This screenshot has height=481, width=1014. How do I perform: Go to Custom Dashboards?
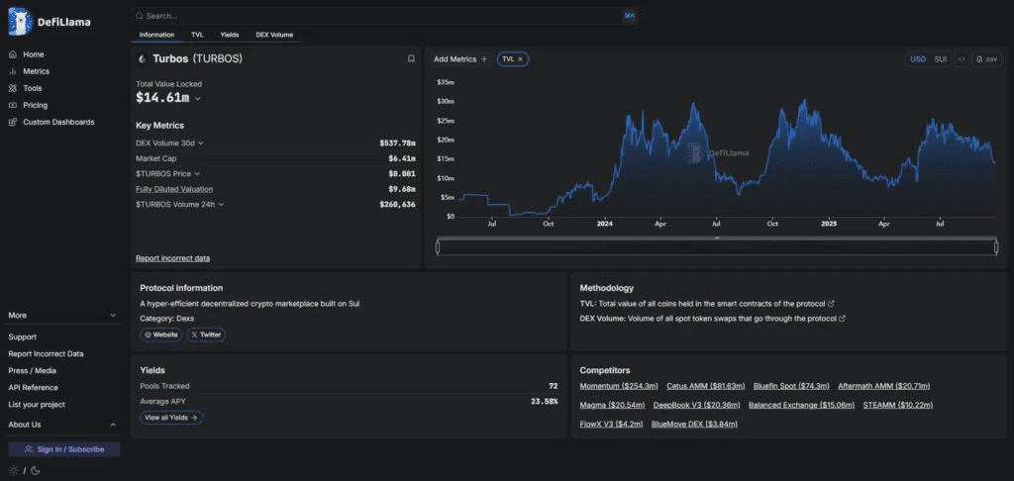click(58, 122)
